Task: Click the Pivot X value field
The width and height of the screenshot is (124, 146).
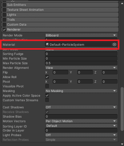Action: [60, 81]
